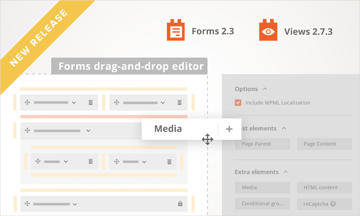Image resolution: width=360 pixels, height=216 pixels.
Task: Click the orange Forms 2.3 plugin icon
Action: pyautogui.click(x=176, y=30)
